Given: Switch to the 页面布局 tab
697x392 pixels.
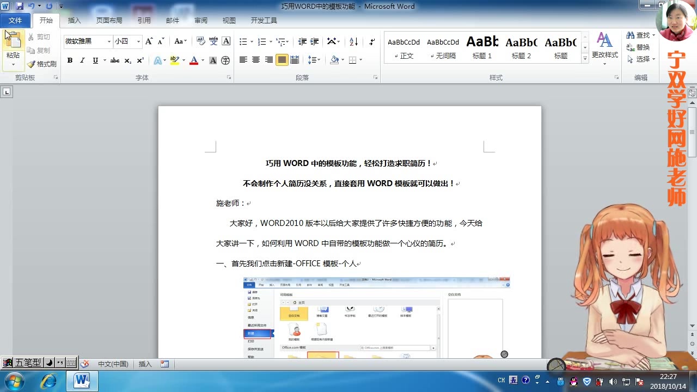Looking at the screenshot, I should click(109, 21).
